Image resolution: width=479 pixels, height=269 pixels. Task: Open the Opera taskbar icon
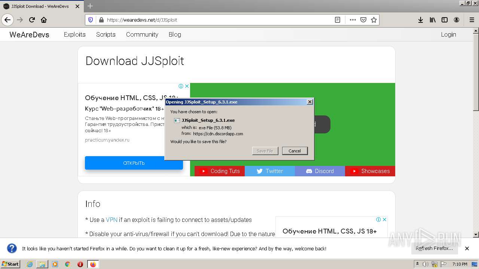point(80,264)
